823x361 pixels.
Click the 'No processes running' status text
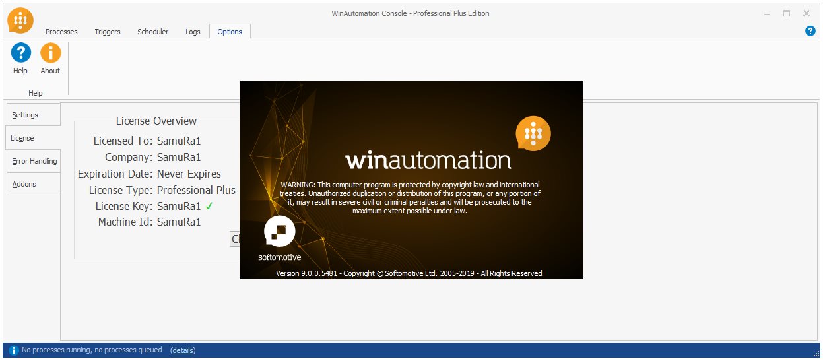pos(92,350)
